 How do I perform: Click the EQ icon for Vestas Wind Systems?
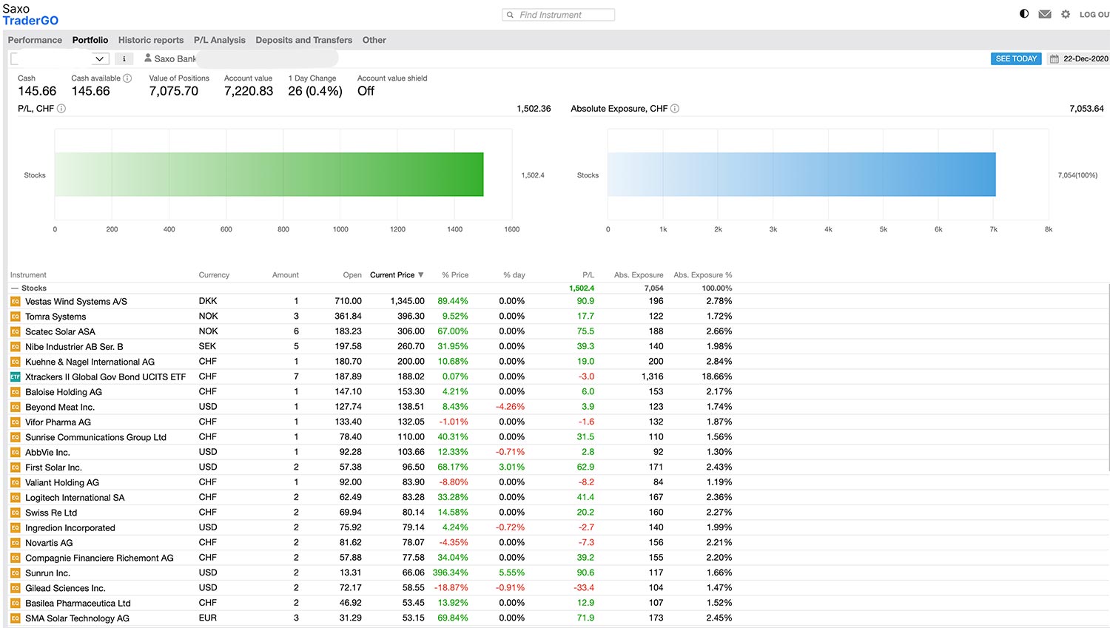tap(15, 302)
